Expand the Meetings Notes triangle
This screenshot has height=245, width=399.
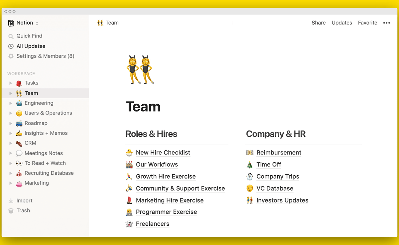point(11,153)
